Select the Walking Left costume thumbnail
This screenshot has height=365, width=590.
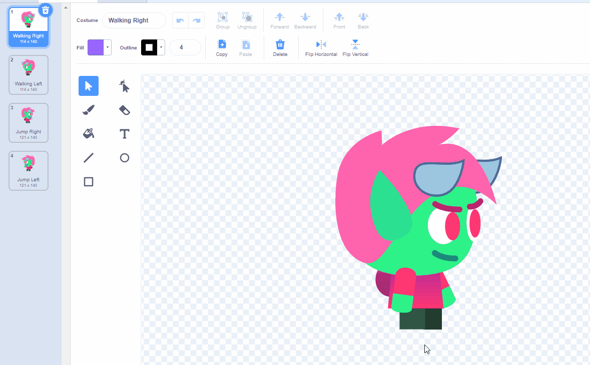[x=29, y=75]
